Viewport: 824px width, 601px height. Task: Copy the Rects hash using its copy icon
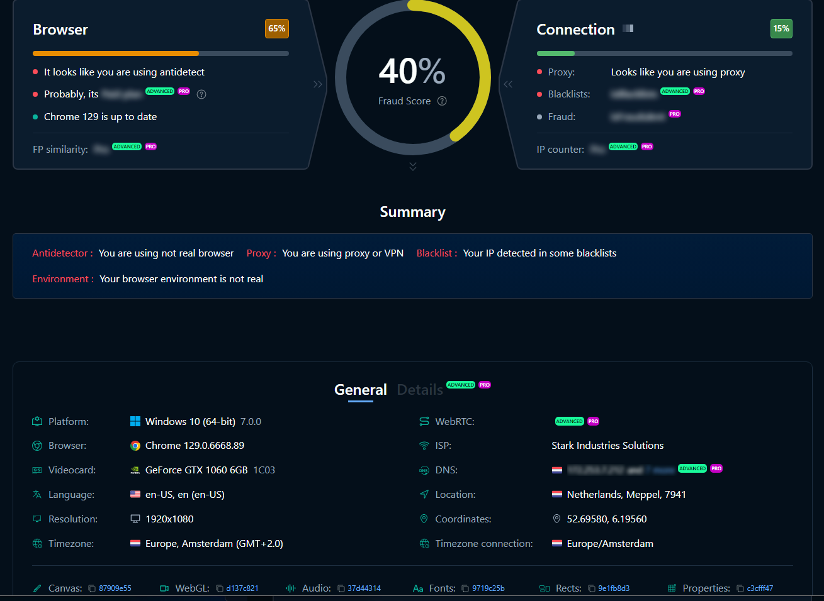(x=592, y=589)
